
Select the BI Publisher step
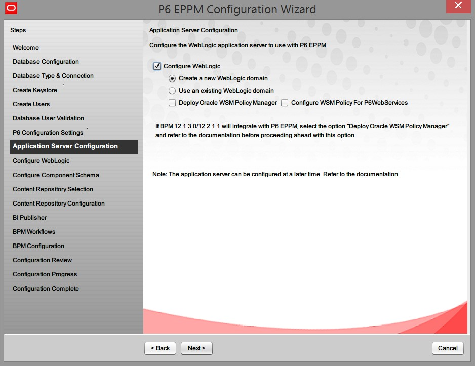30,218
